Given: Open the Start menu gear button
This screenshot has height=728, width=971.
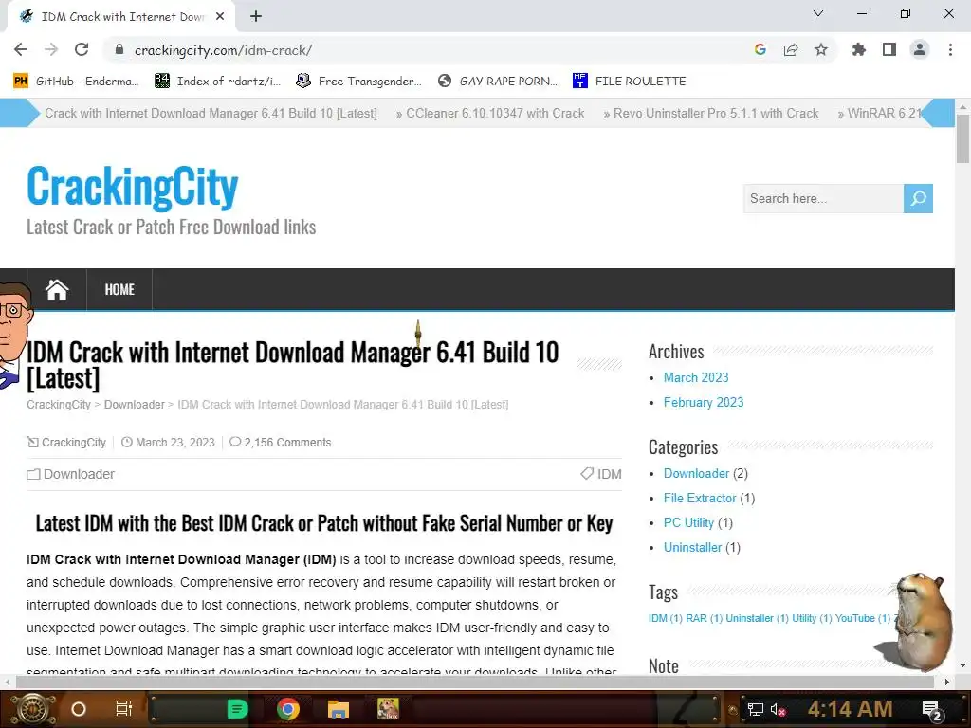Looking at the screenshot, I should pyautogui.click(x=34, y=709).
